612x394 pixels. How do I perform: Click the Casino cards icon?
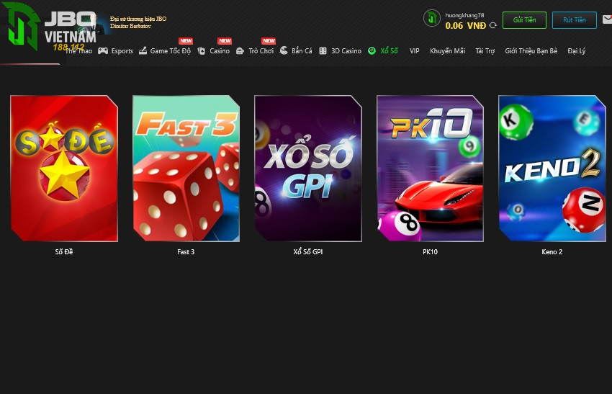202,50
